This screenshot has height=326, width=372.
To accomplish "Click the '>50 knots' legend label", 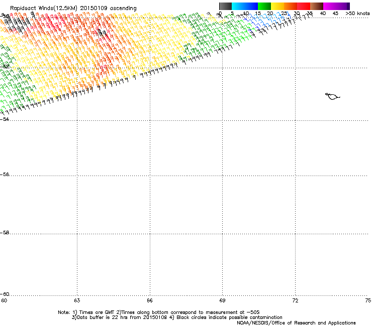I will (x=357, y=14).
